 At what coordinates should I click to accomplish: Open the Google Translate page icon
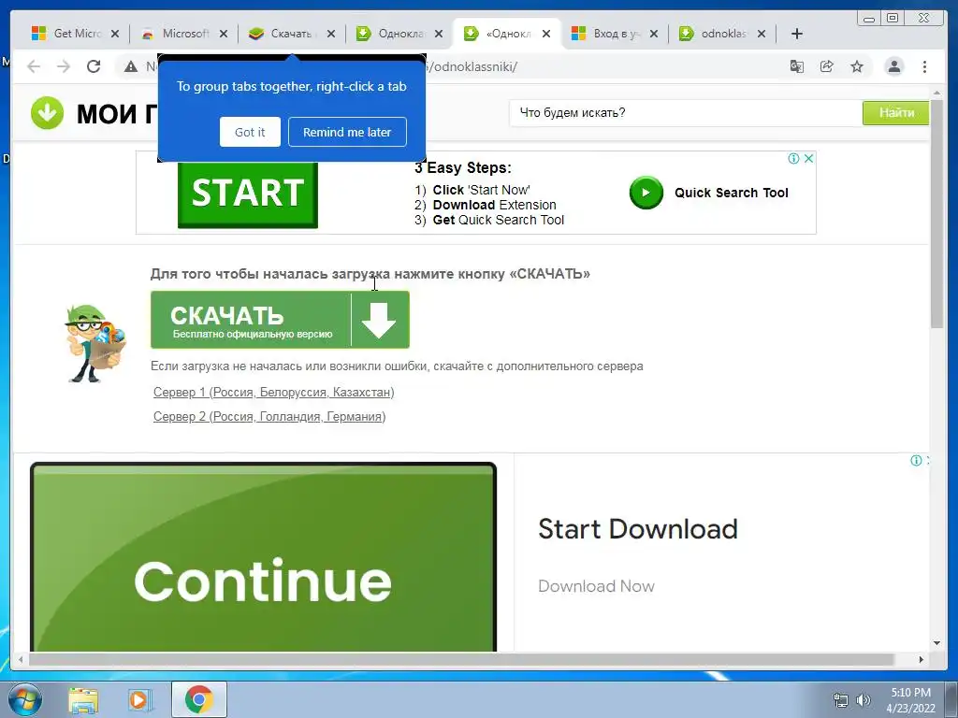797,66
